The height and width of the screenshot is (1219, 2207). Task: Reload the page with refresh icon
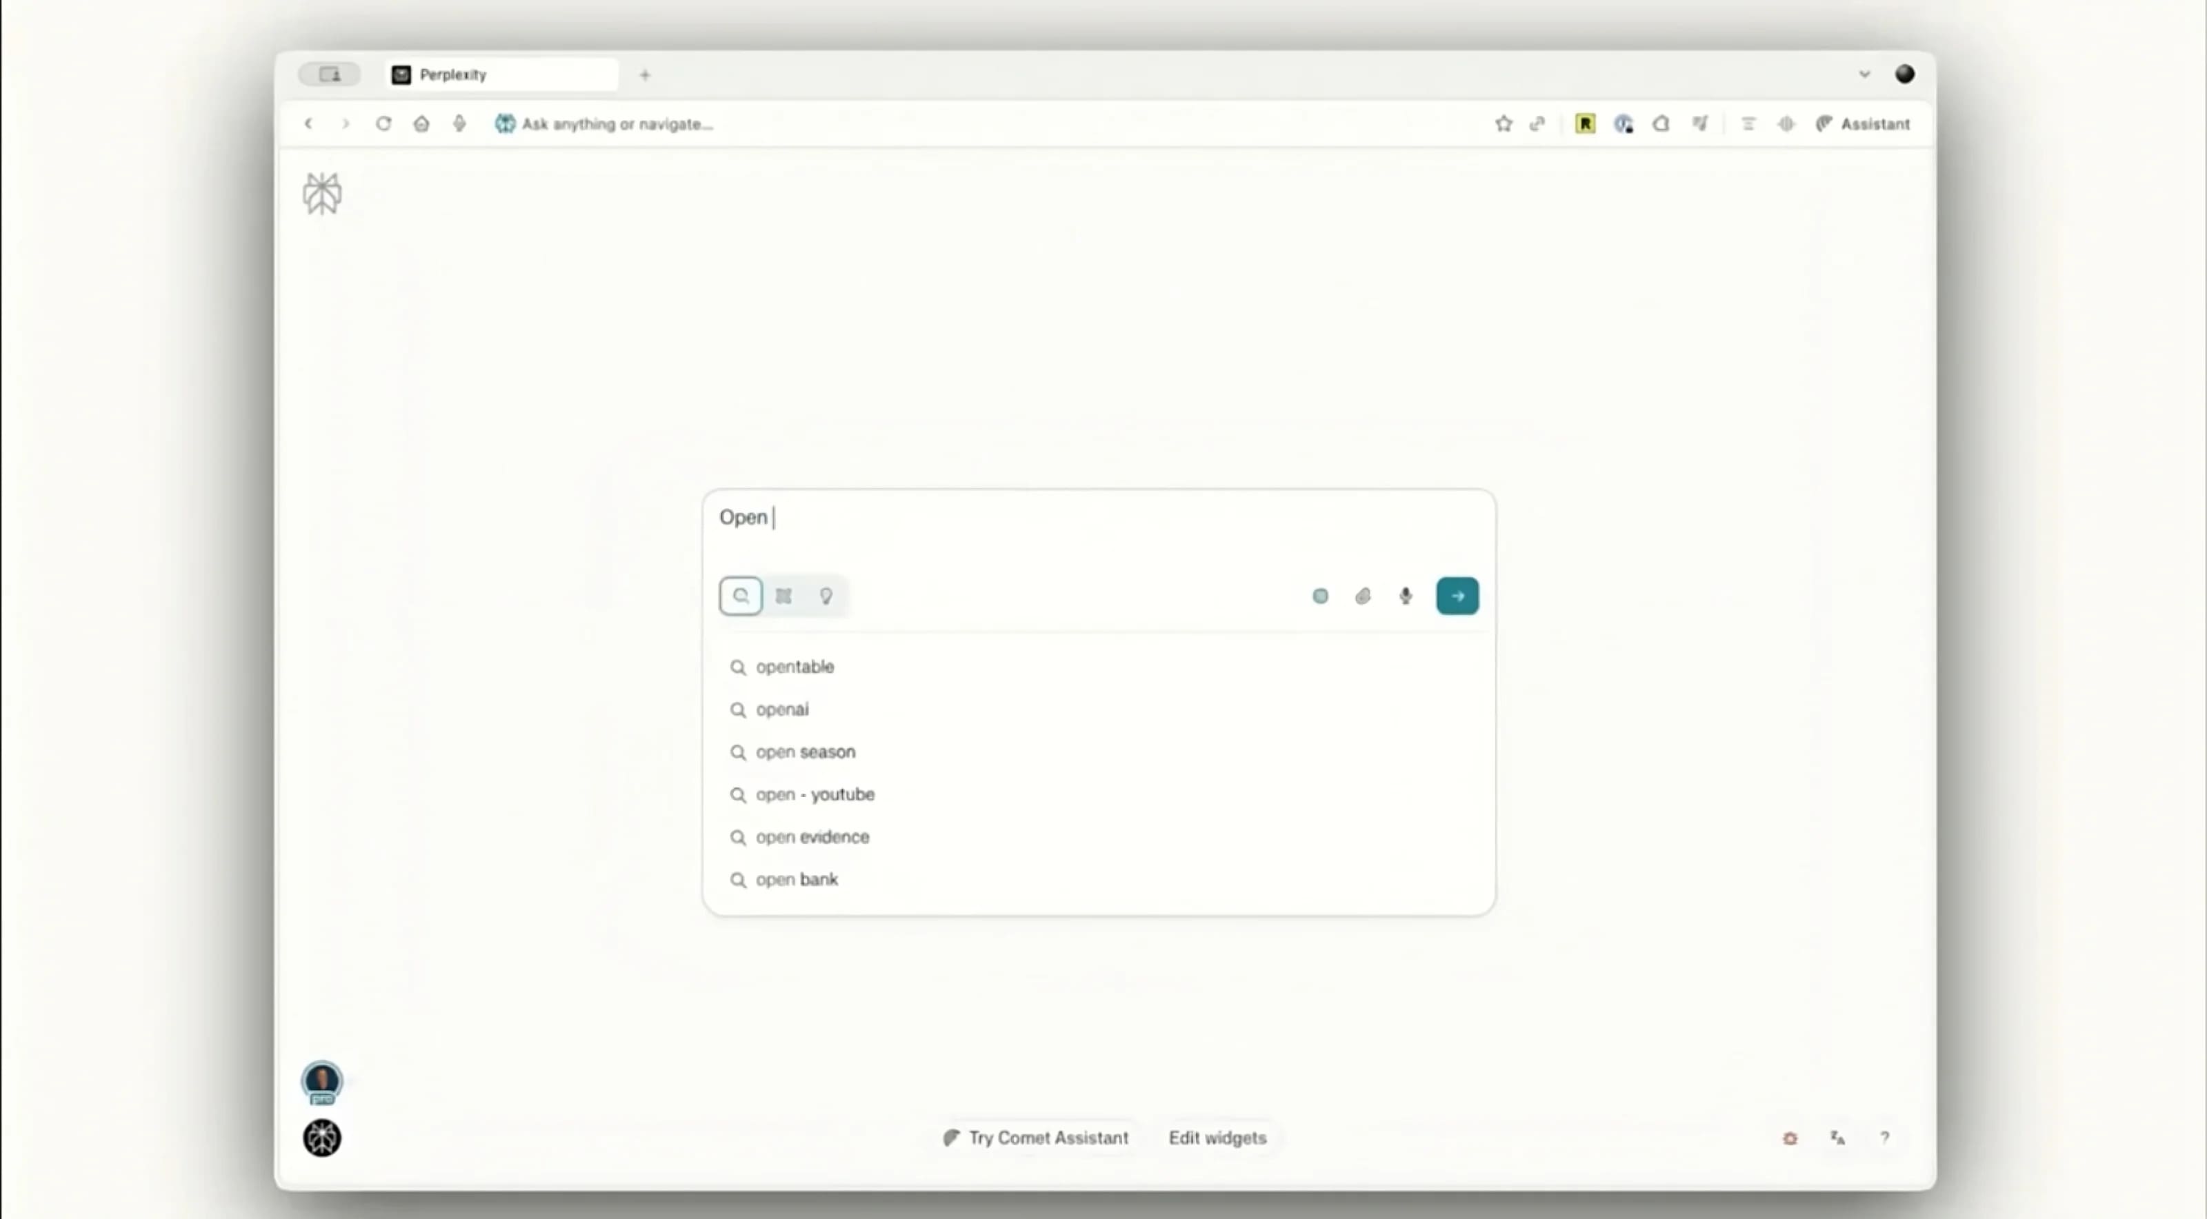tap(383, 124)
